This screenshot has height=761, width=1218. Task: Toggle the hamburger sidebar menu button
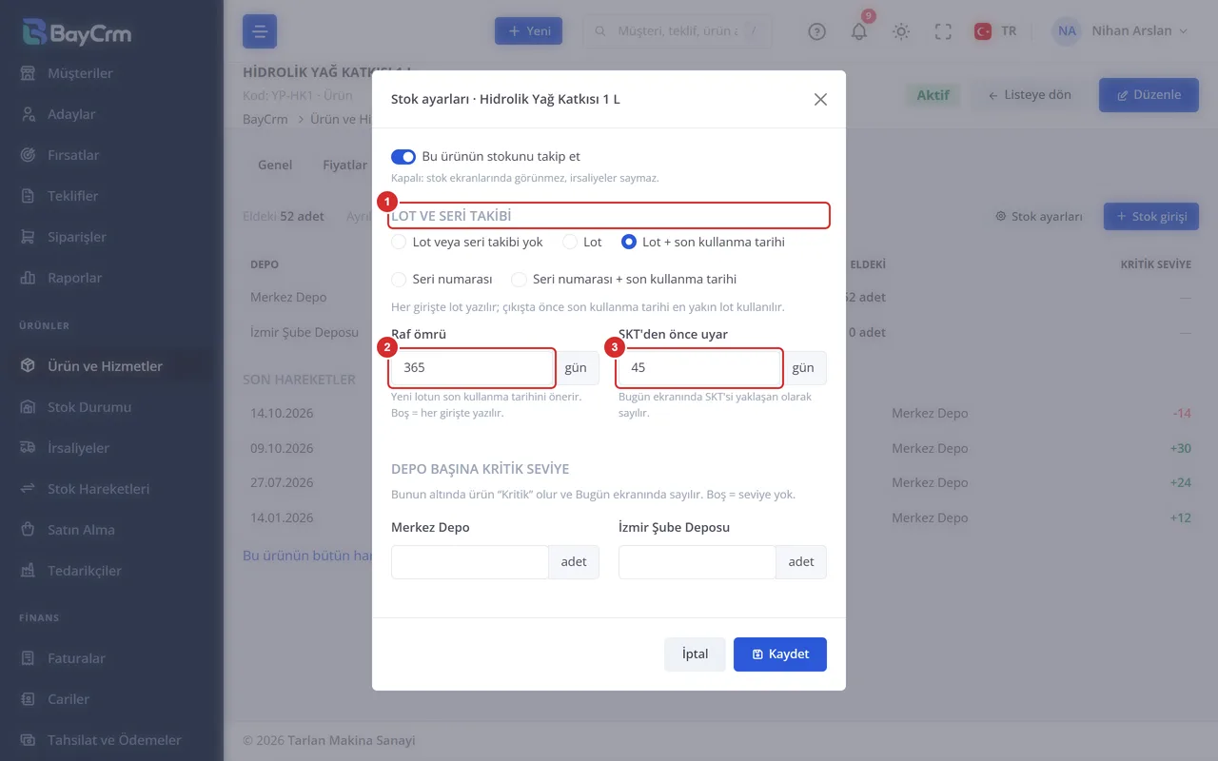click(x=260, y=31)
